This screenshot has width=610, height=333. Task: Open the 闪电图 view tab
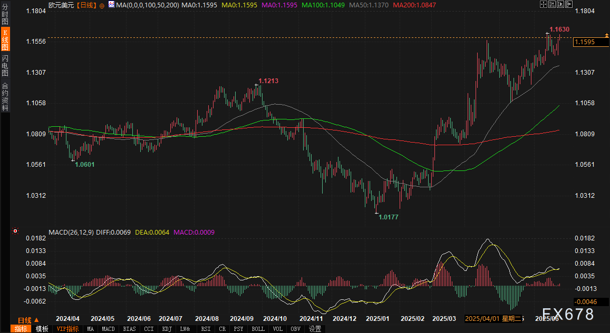[5, 66]
